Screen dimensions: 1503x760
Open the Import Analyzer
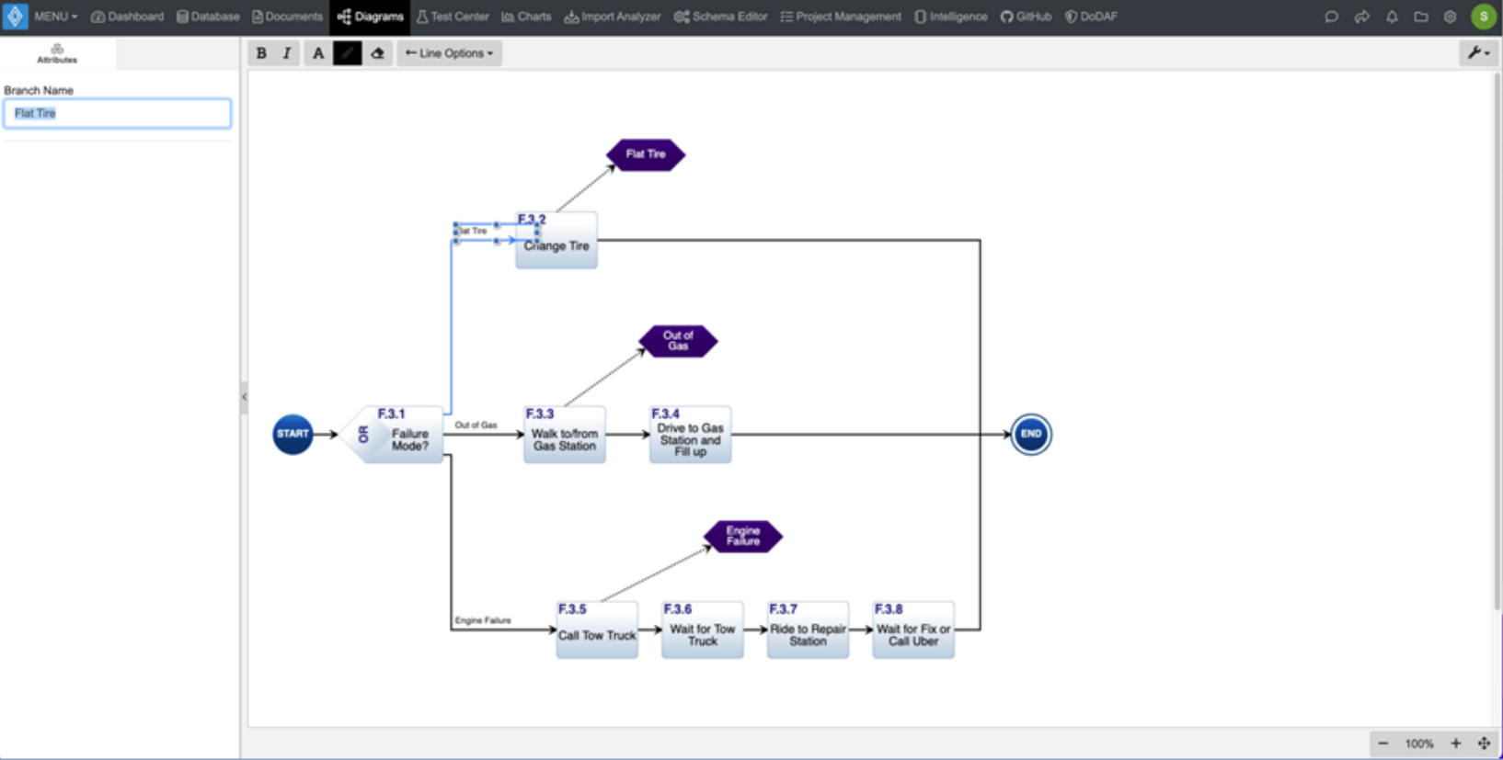[x=613, y=17]
